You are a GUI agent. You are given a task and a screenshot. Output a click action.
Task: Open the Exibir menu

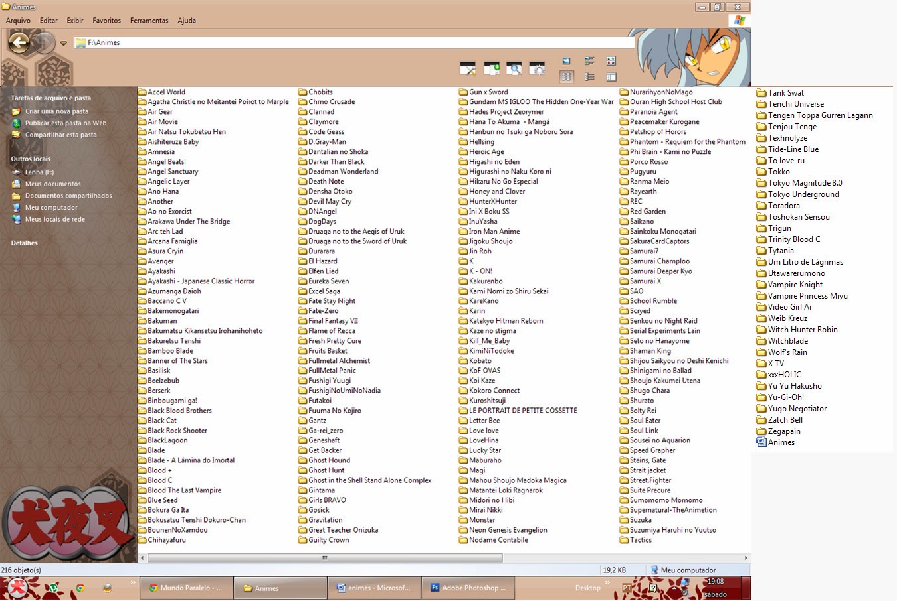tap(75, 21)
